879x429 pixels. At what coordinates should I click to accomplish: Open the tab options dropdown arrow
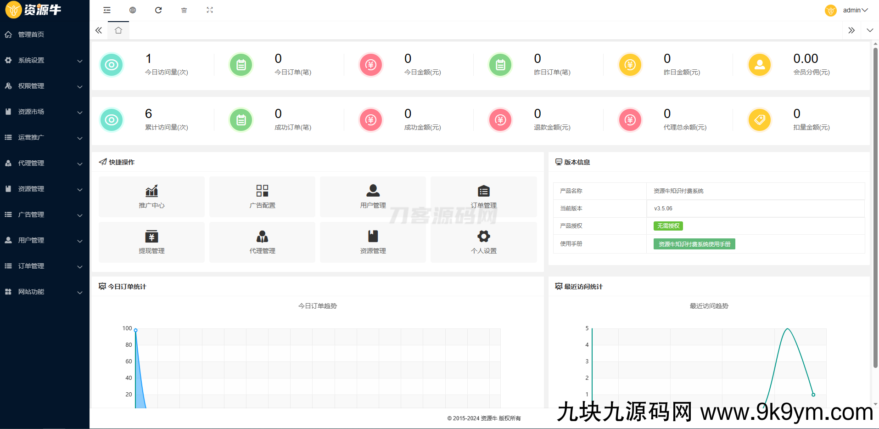tap(869, 30)
